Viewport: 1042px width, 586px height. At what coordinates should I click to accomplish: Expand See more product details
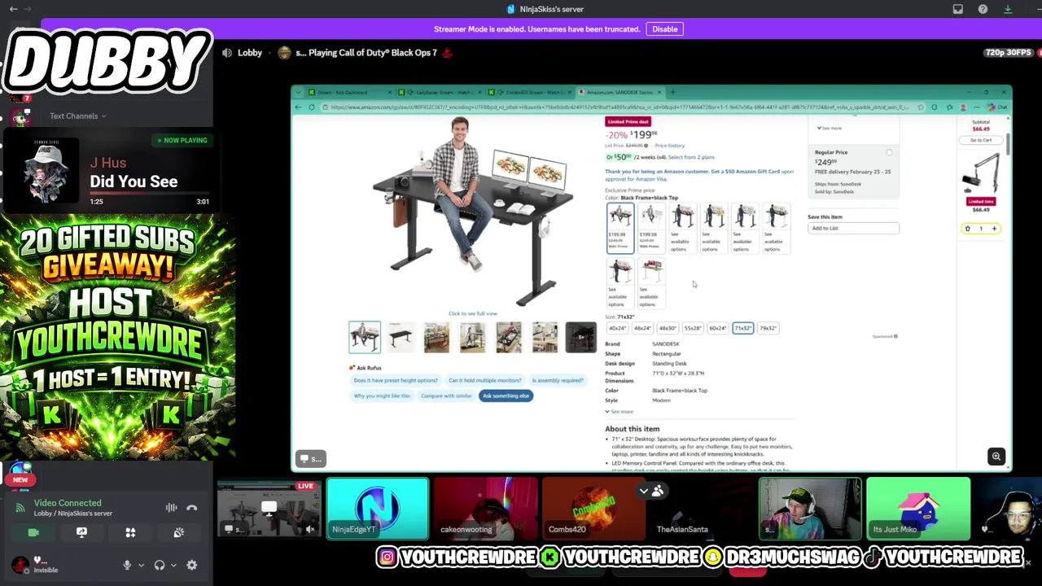click(620, 412)
